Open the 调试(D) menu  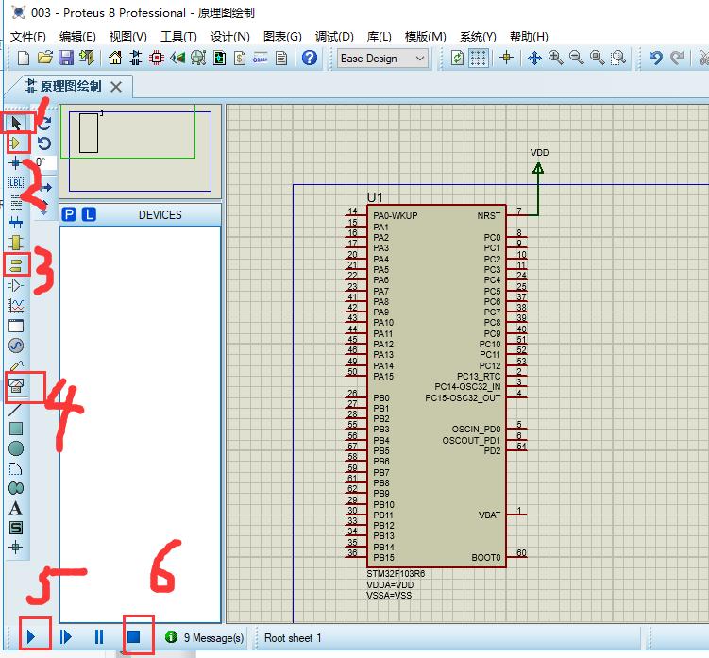[334, 36]
